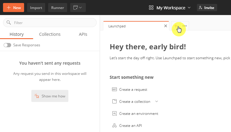
Task: Invite people to the workspace
Action: click(207, 8)
